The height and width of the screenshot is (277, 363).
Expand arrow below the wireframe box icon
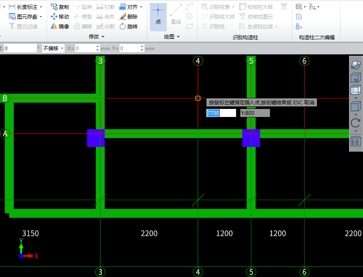point(355,98)
